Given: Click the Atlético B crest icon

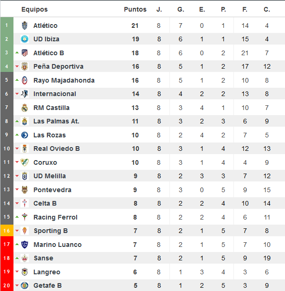Looking at the screenshot, I should 25,53.
